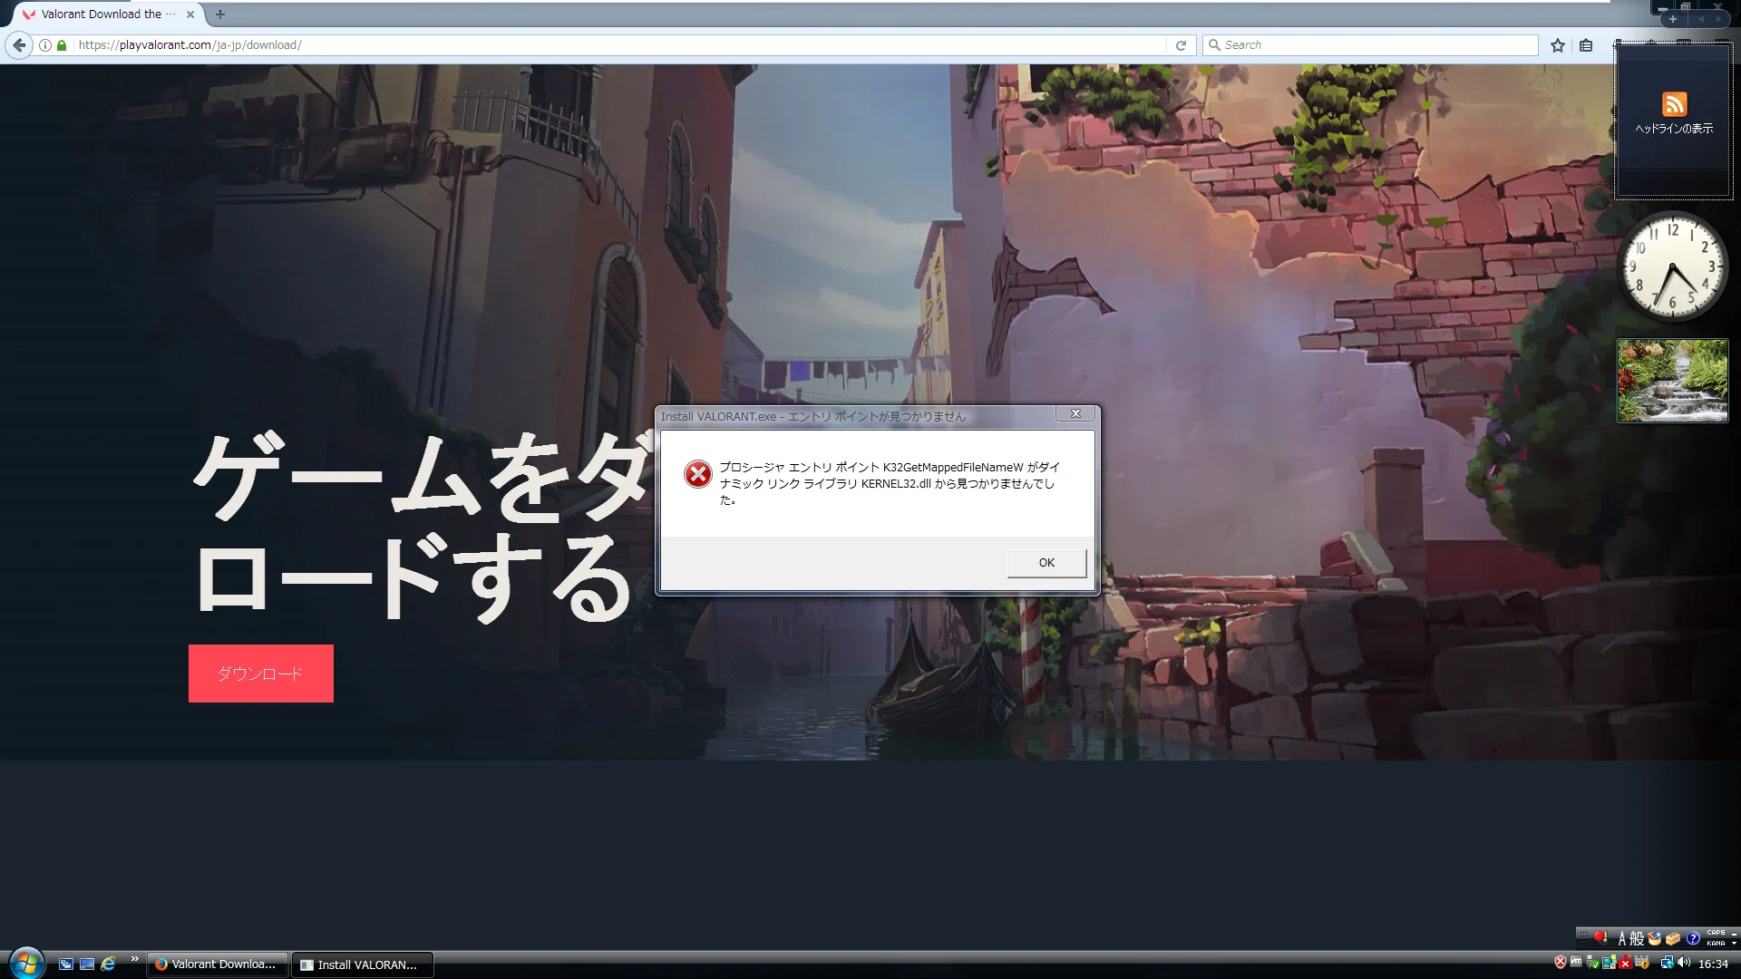Click Switch between windows quick launch icon

[66, 964]
